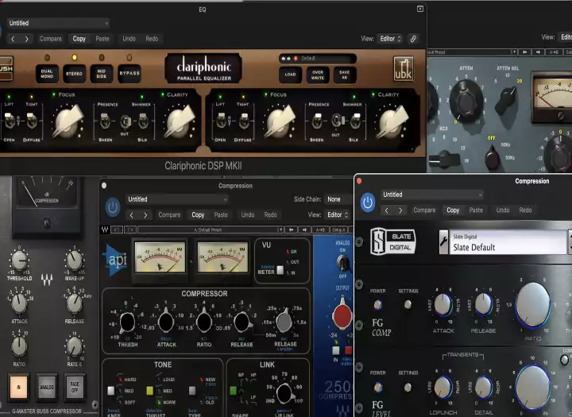Screen dimensions: 572x417
Task: Click the link icon in EQ window header
Action: [x=413, y=39]
